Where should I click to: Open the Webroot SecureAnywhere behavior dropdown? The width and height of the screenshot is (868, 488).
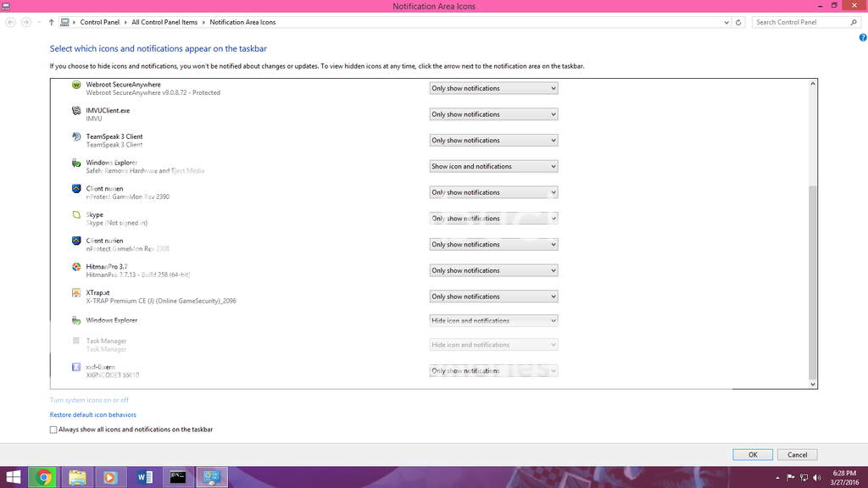pyautogui.click(x=492, y=87)
